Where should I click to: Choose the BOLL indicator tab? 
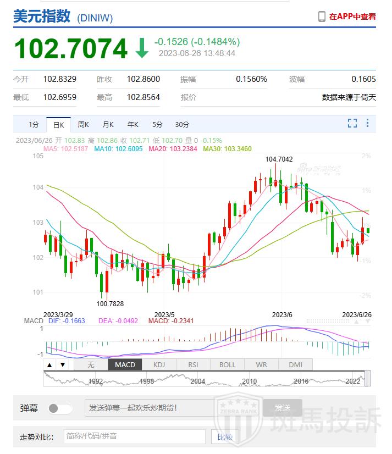[x=227, y=364]
